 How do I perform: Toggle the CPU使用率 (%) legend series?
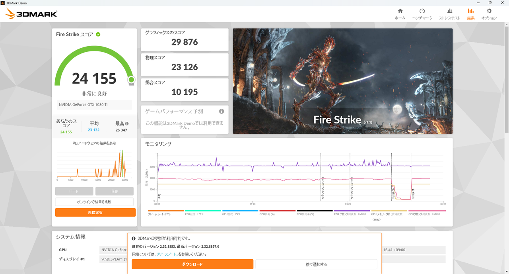click(x=315, y=213)
